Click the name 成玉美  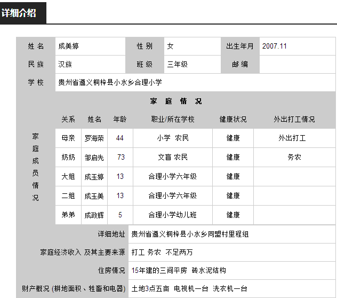(x=94, y=196)
